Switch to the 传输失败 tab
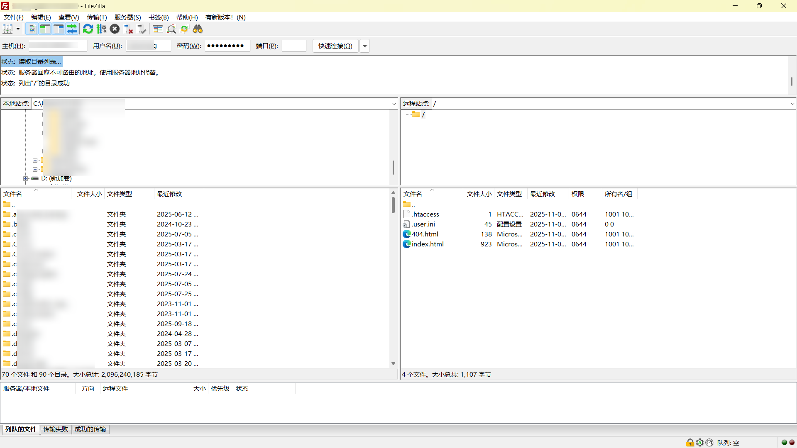The width and height of the screenshot is (797, 448). (55, 429)
